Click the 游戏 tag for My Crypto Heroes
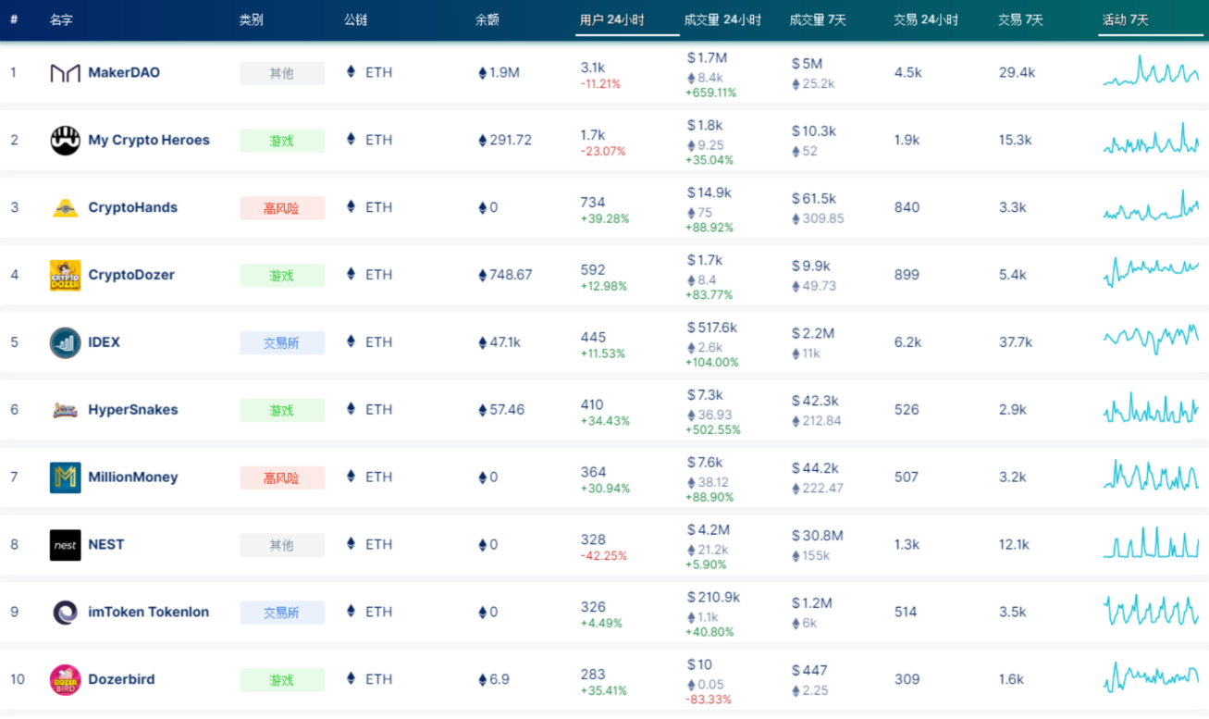The image size is (1209, 719). [x=282, y=141]
